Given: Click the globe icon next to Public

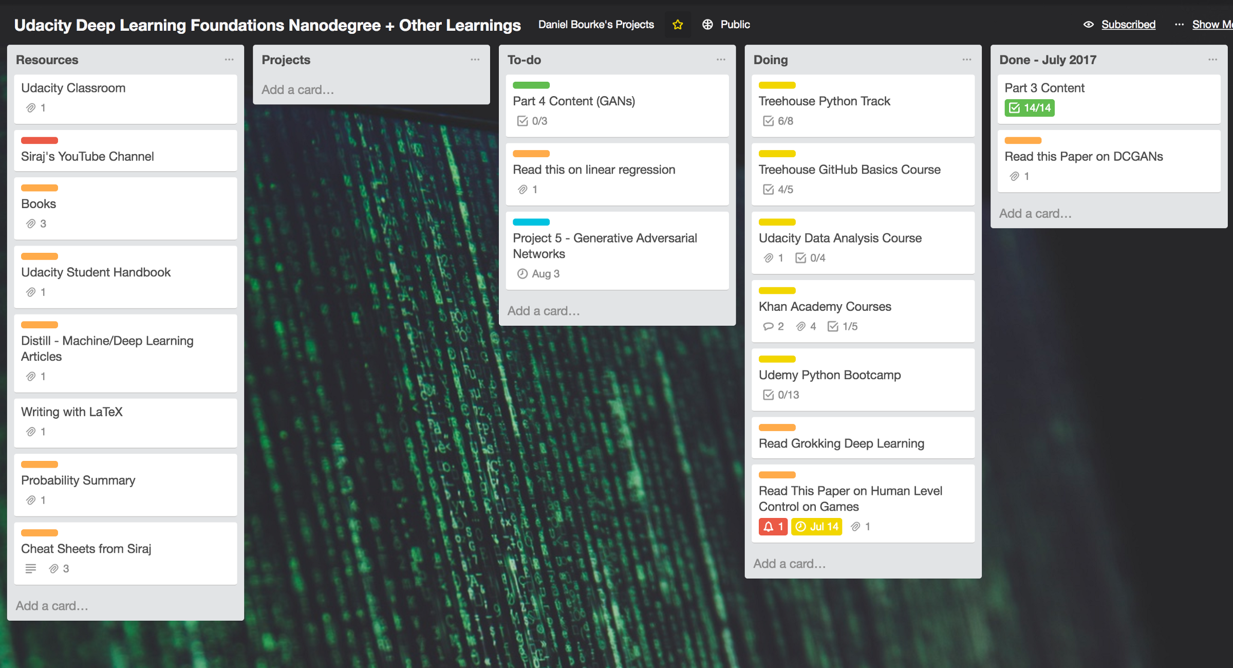Looking at the screenshot, I should point(707,25).
